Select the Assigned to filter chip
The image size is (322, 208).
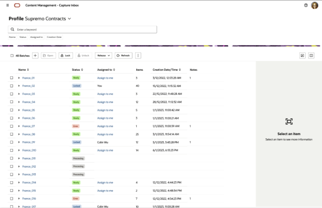36,37
